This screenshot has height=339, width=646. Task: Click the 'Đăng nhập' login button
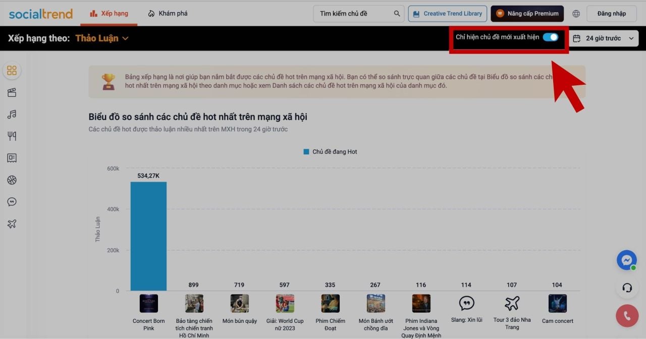[611, 14]
